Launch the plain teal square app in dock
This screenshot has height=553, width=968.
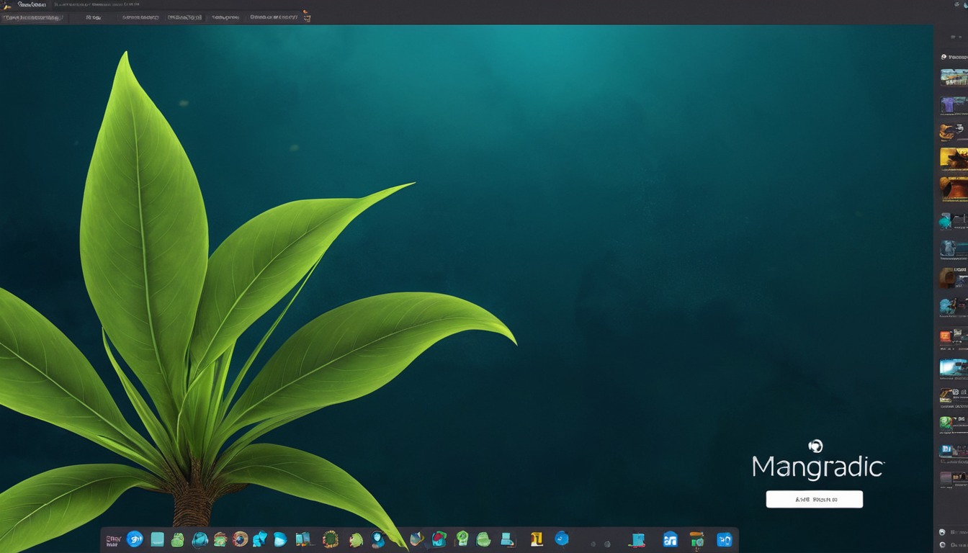(x=157, y=539)
